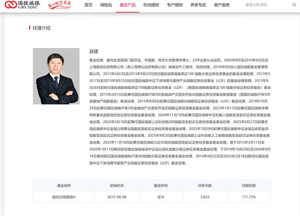Click the 起始时间 column header

[116, 186]
